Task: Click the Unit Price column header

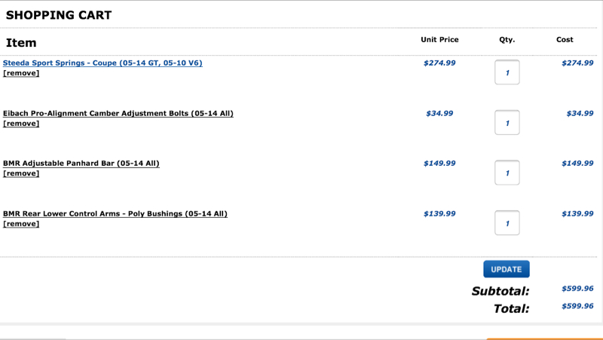Action: [439, 40]
